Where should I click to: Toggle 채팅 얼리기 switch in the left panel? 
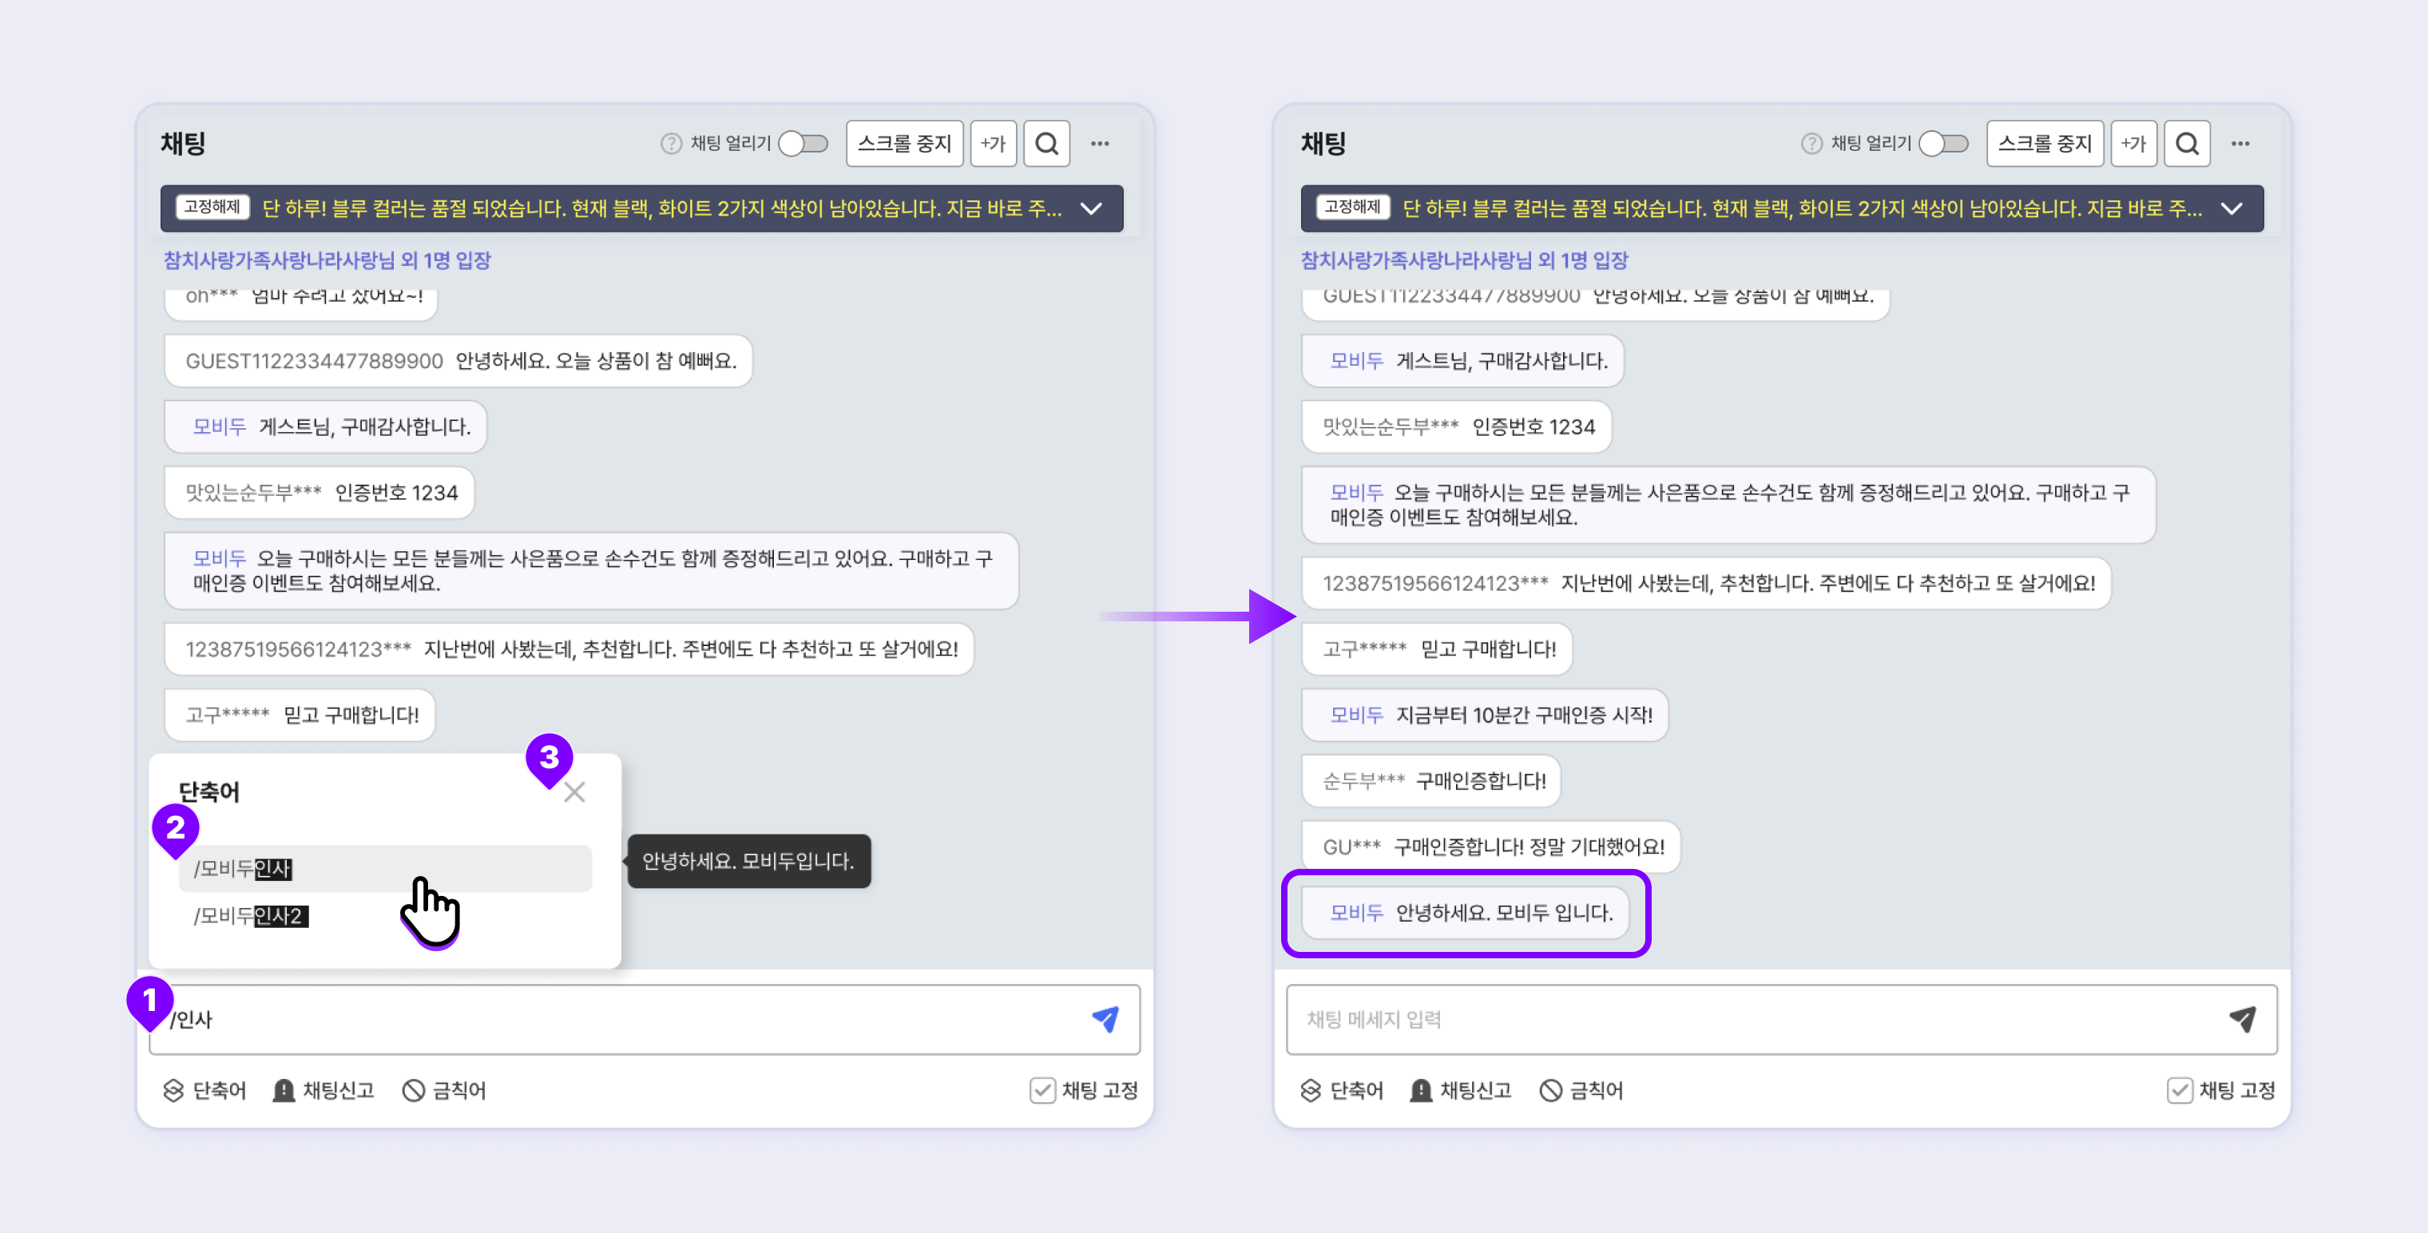pos(803,143)
